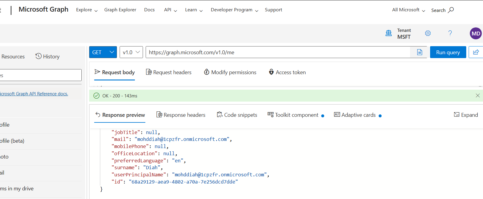Click the jobTitle null value
The height and width of the screenshot is (199, 483).
151,132
